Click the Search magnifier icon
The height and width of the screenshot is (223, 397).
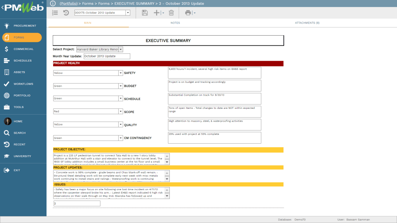[7, 133]
